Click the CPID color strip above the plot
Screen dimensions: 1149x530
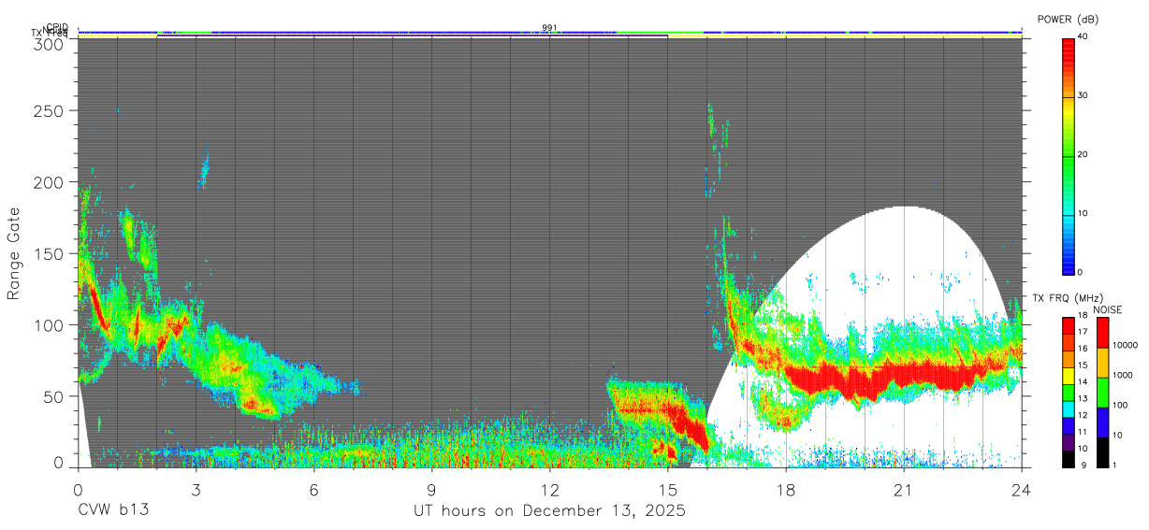[550, 32]
